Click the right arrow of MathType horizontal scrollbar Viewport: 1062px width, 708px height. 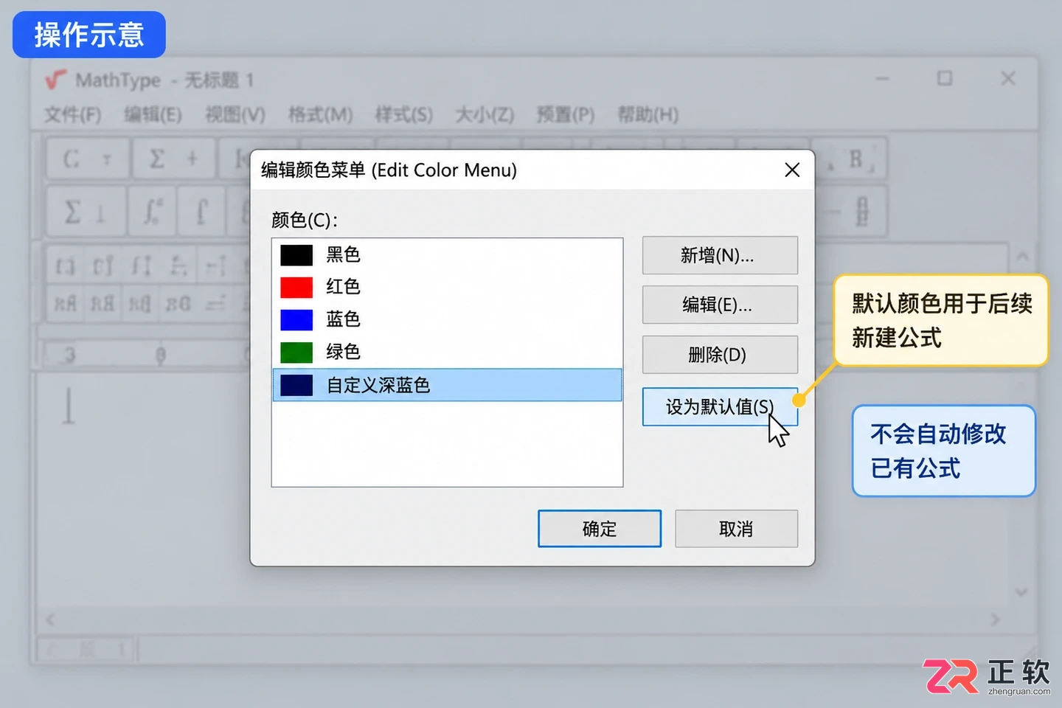tap(996, 619)
